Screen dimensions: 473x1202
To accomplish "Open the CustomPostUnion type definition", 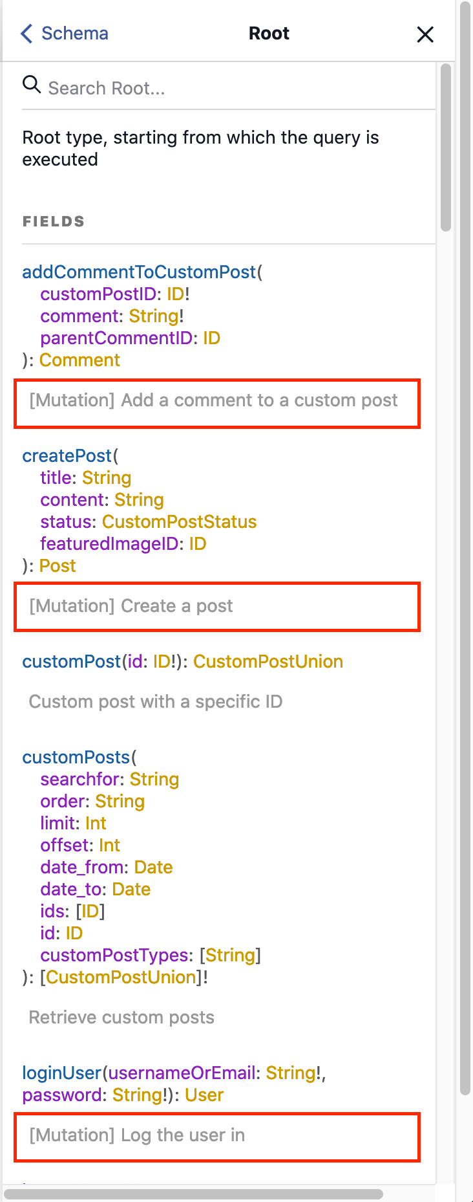I will 268,661.
